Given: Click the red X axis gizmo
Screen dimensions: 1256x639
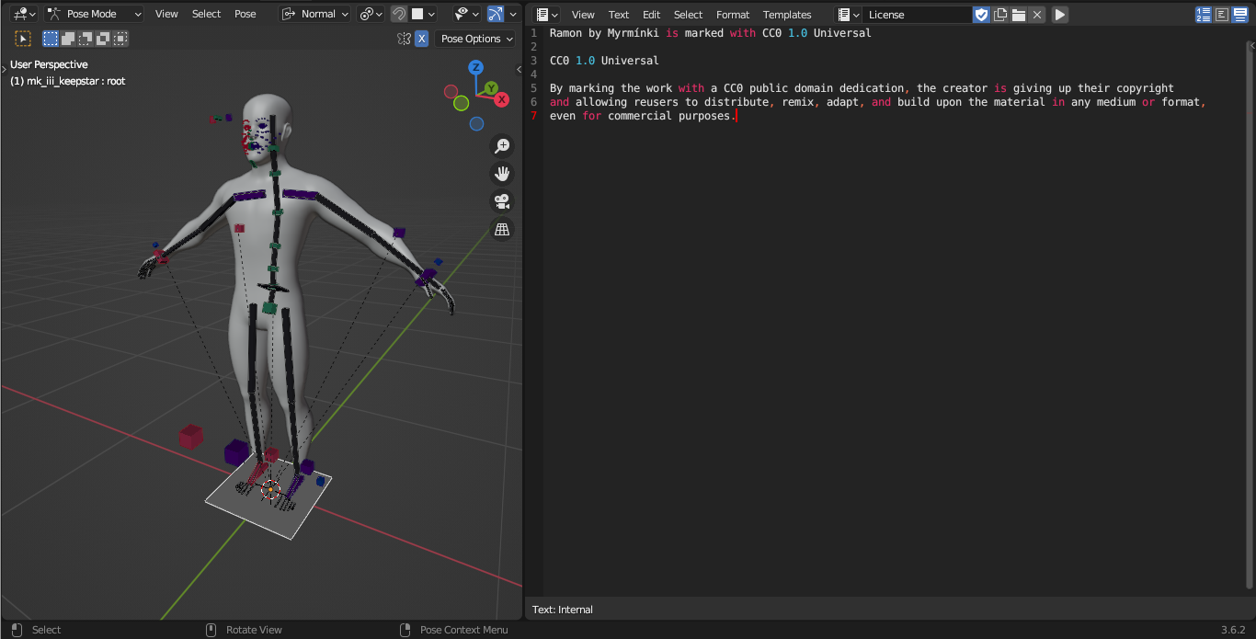Looking at the screenshot, I should [502, 100].
